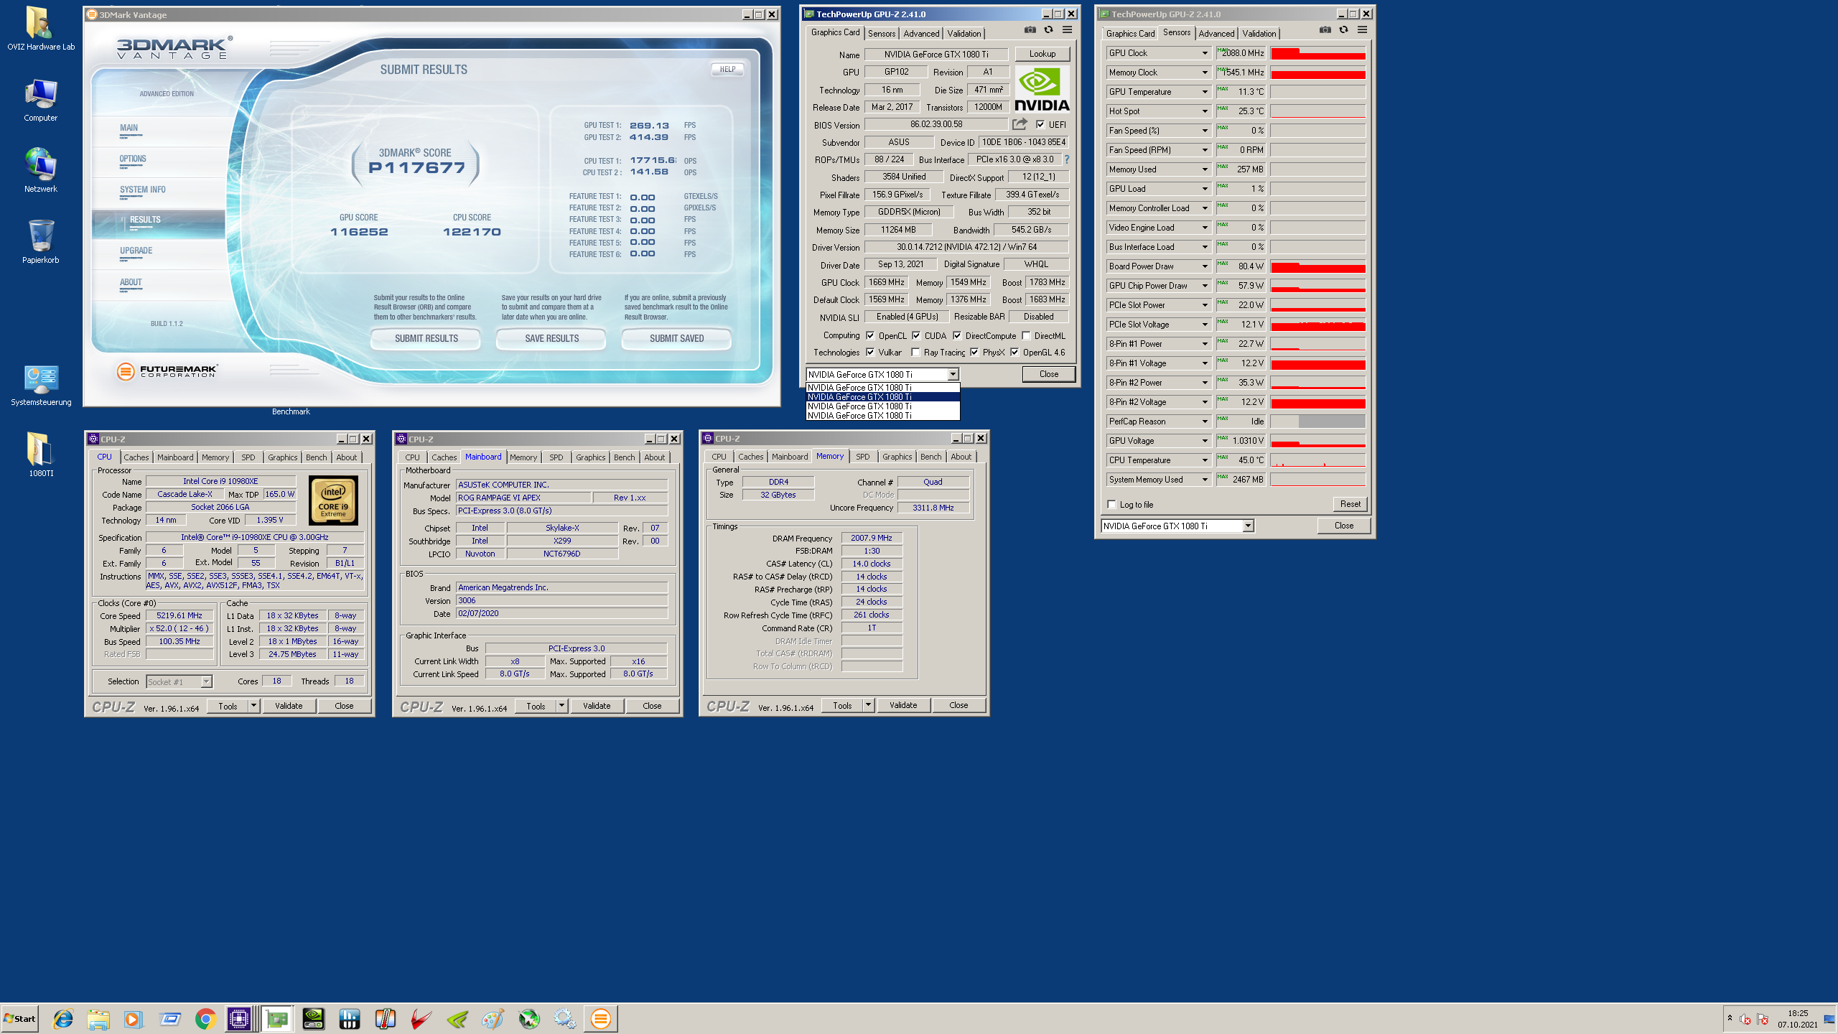Click SUBMIT SAVED button in 3DMark

tap(676, 338)
